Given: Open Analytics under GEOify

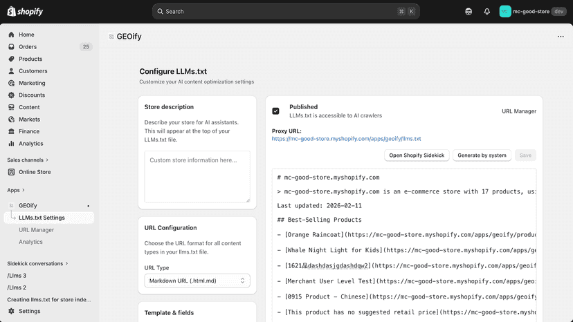Looking at the screenshot, I should [x=30, y=242].
